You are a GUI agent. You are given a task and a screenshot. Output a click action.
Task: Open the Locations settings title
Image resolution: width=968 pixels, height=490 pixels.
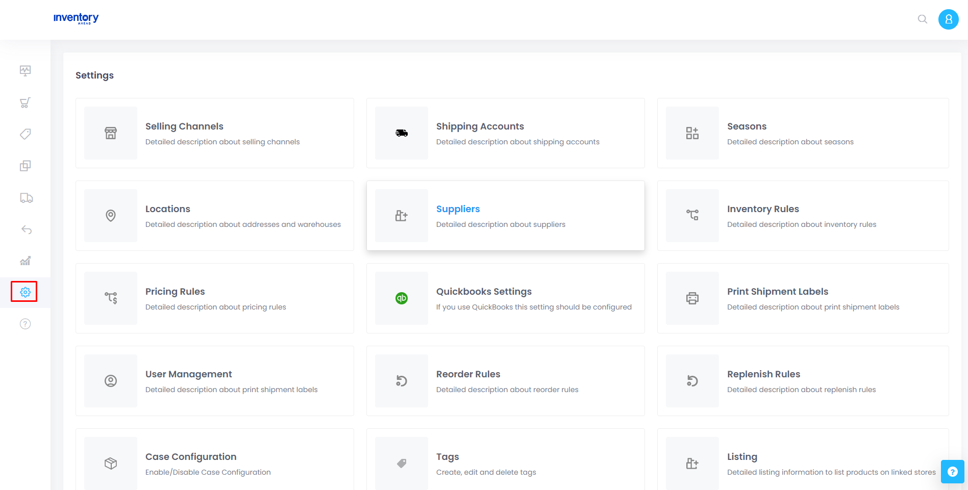pos(168,209)
